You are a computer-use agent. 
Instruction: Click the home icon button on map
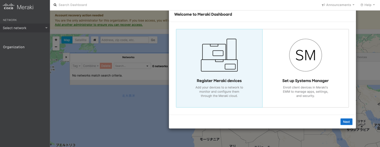95,40
